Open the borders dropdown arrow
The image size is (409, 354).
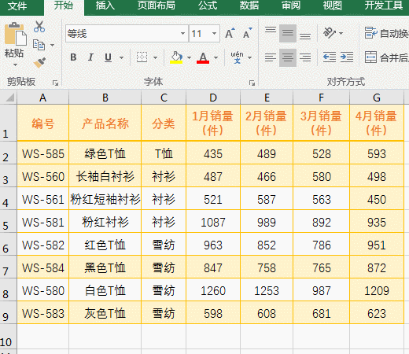pos(155,57)
